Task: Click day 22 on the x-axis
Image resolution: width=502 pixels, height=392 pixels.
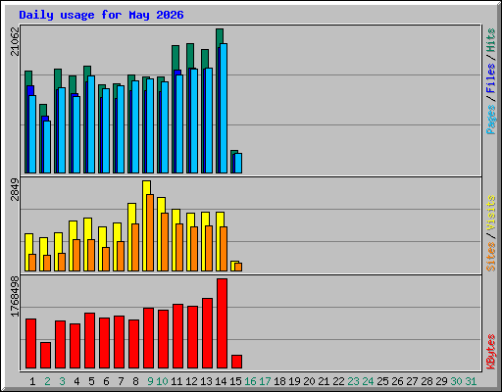Action: [338, 381]
